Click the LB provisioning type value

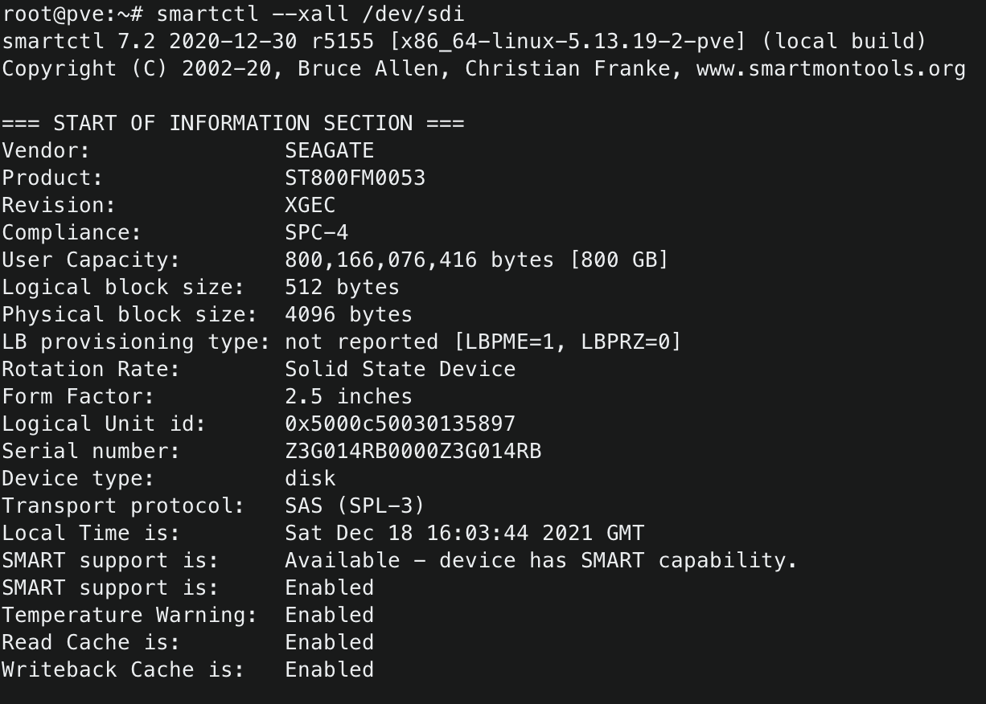(483, 342)
